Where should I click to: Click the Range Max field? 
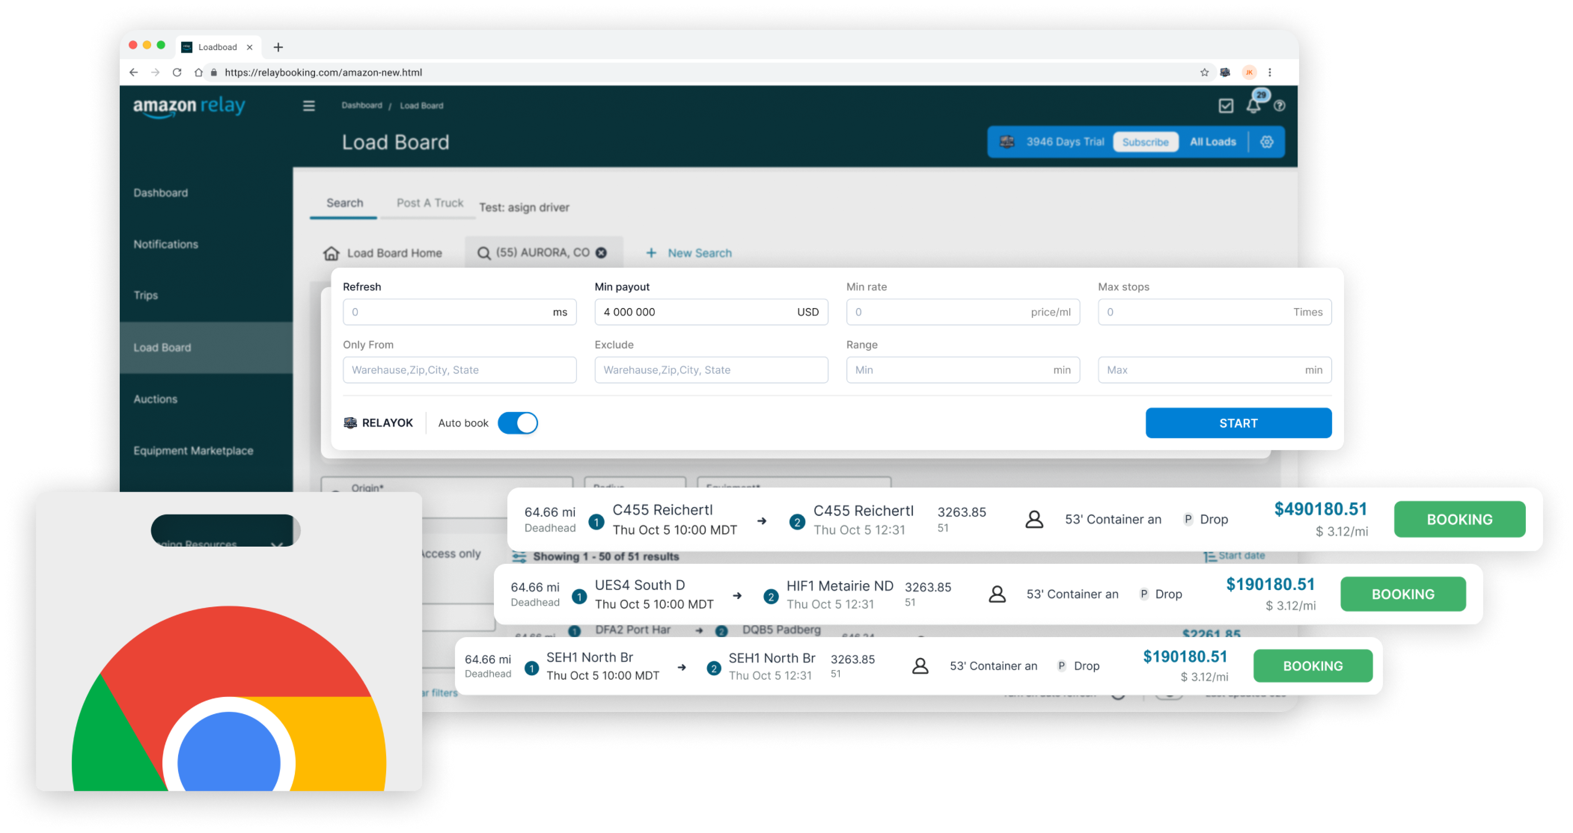click(1214, 370)
